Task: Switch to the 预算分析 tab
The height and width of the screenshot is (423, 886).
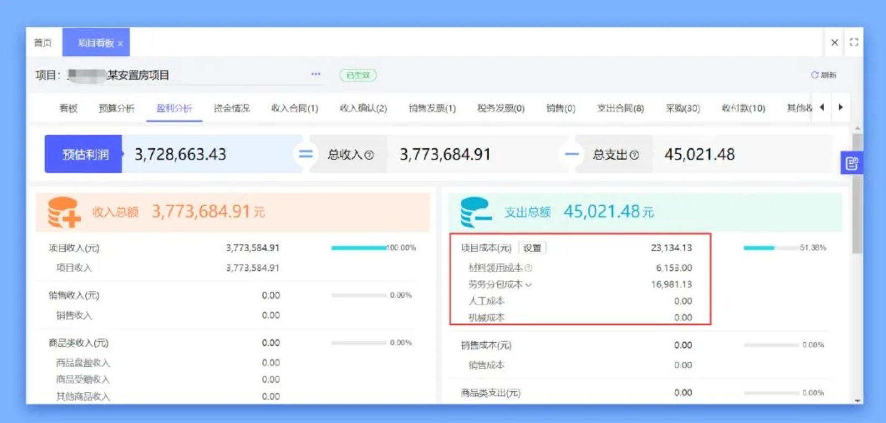Action: coord(116,108)
